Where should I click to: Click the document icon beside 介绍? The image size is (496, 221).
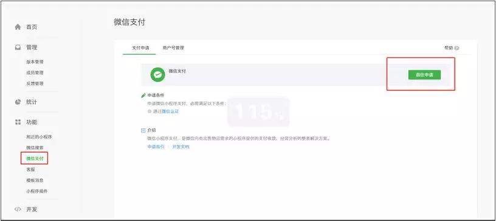click(143, 130)
